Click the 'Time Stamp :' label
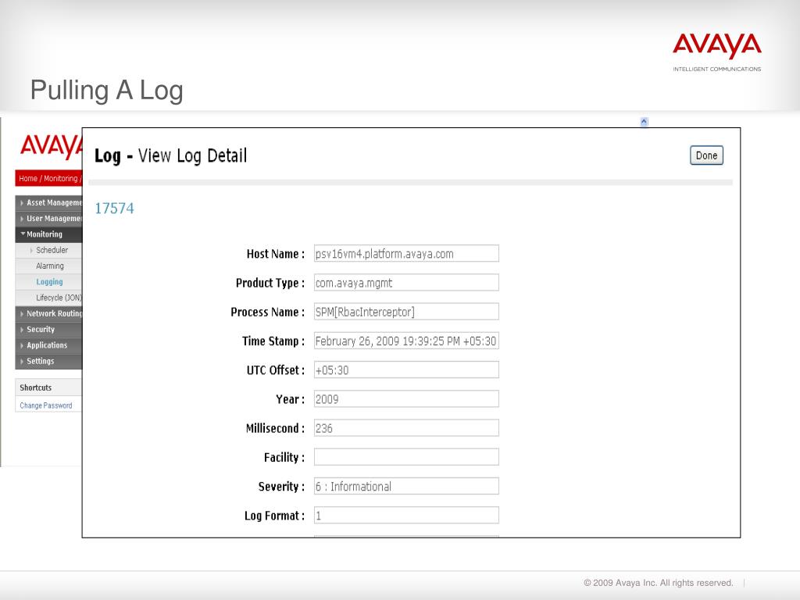 click(273, 341)
